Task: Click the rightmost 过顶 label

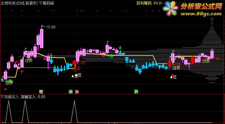Action: pyautogui.click(x=206, y=61)
